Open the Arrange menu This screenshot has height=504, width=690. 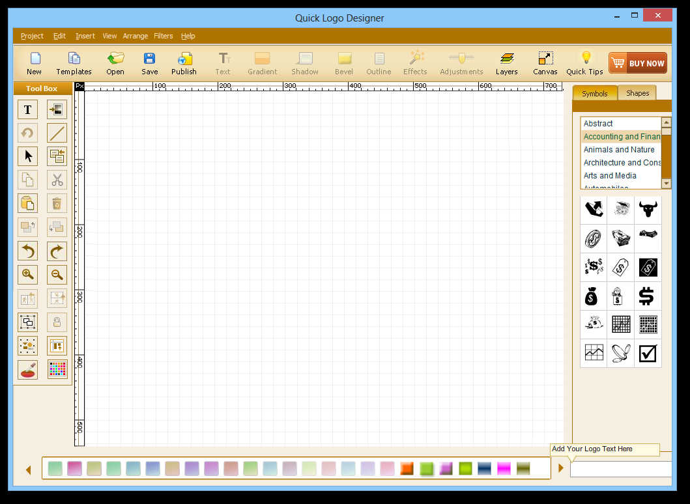(136, 36)
